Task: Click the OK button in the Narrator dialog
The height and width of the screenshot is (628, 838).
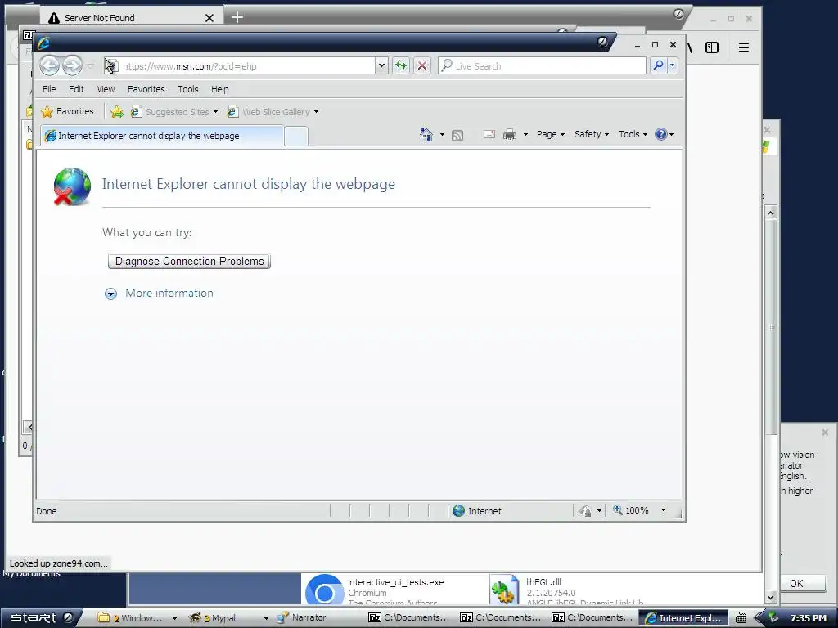Action: pyautogui.click(x=796, y=583)
